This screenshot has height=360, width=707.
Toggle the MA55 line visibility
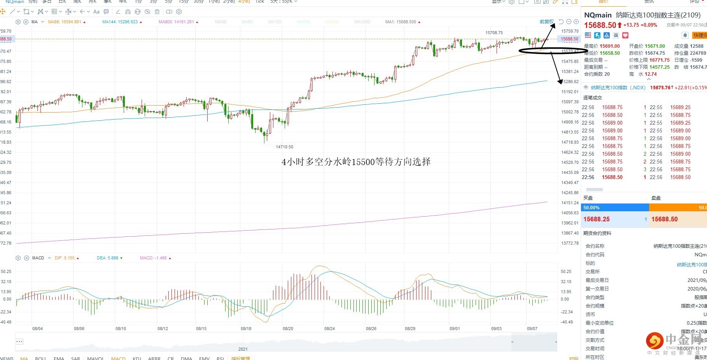point(65,22)
